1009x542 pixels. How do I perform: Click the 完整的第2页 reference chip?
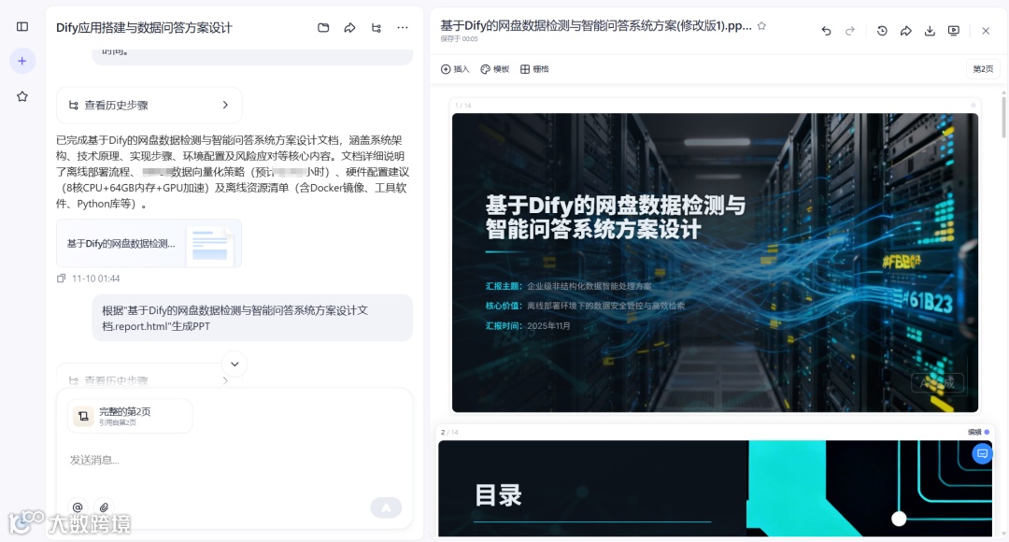[x=130, y=416]
